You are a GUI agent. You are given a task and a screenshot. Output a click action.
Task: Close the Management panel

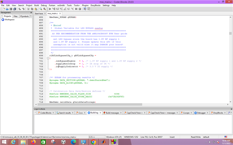click(x=31, y=13)
